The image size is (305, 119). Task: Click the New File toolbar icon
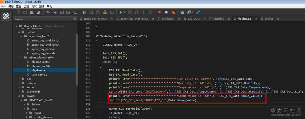click(x=18, y=12)
